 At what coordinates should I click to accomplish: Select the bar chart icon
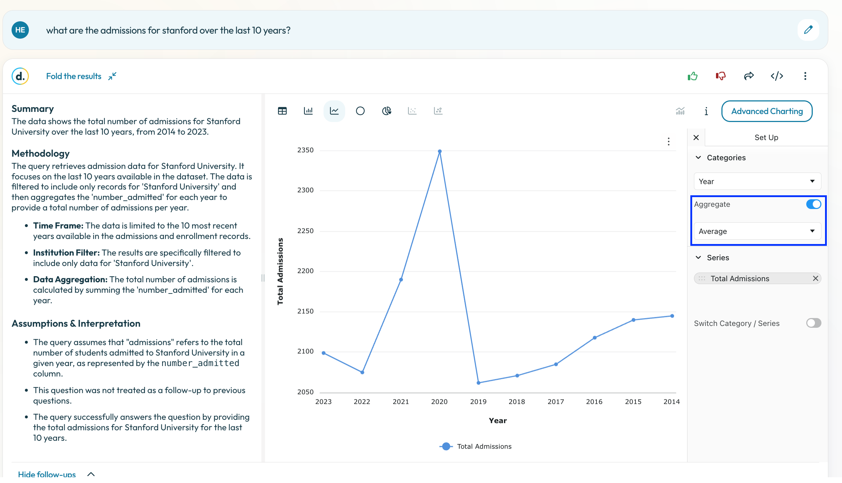(x=308, y=111)
